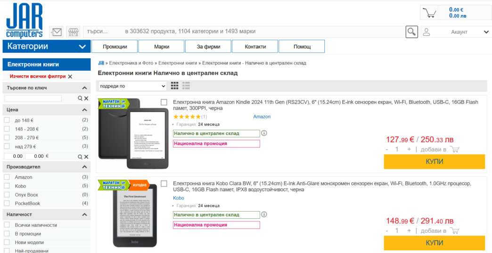
Task: Click the newsletter envelope icon
Action: coord(57,32)
